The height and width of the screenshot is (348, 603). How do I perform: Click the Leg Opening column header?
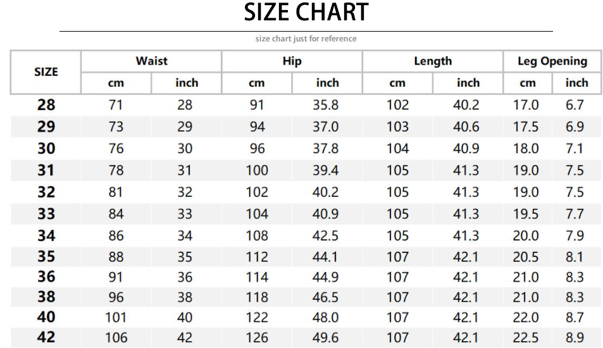point(552,61)
